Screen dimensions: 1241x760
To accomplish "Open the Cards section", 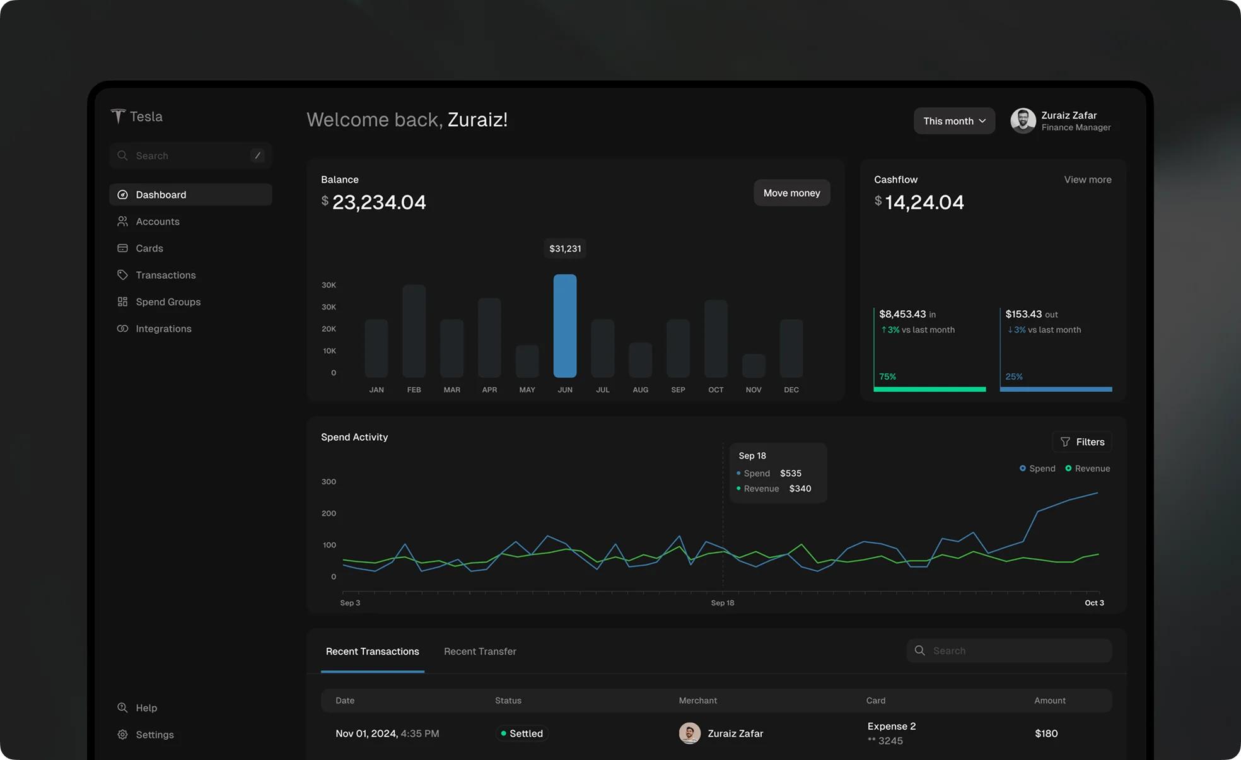I will pyautogui.click(x=149, y=248).
